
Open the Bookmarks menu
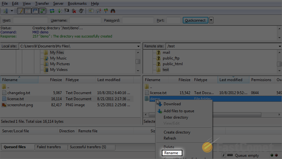[x=77, y=3]
